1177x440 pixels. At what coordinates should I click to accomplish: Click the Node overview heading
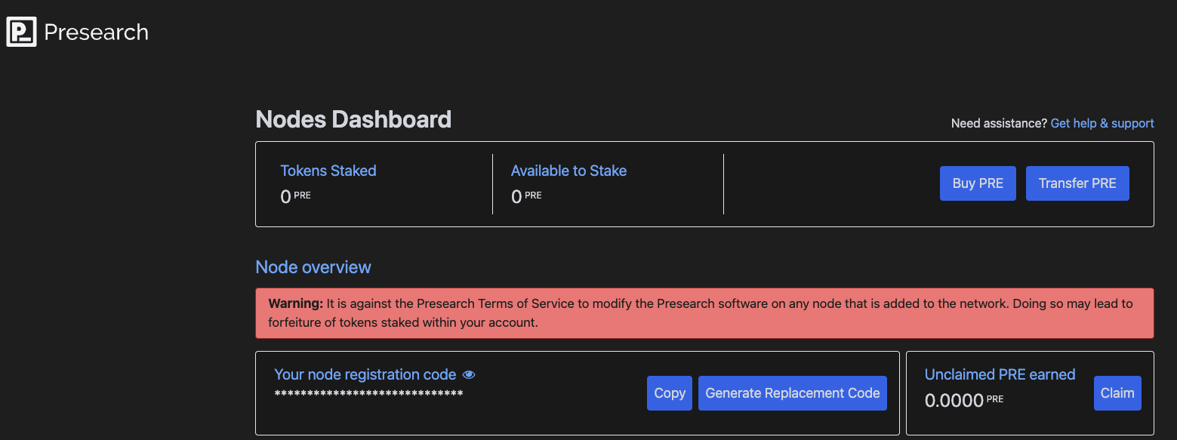(x=313, y=267)
